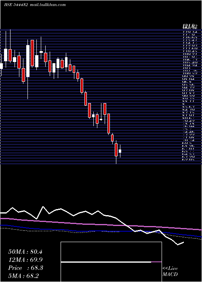Click the most recent small white candlestick
Image resolution: width=202 pixels, height=282 pixels.
pos(120,151)
